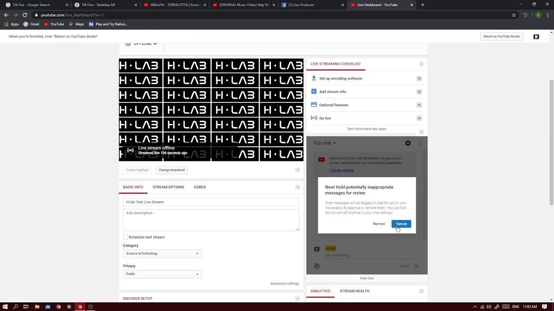Click Return to YouTube Studio button
Viewport: 554px width, 311px height.
click(502, 36)
